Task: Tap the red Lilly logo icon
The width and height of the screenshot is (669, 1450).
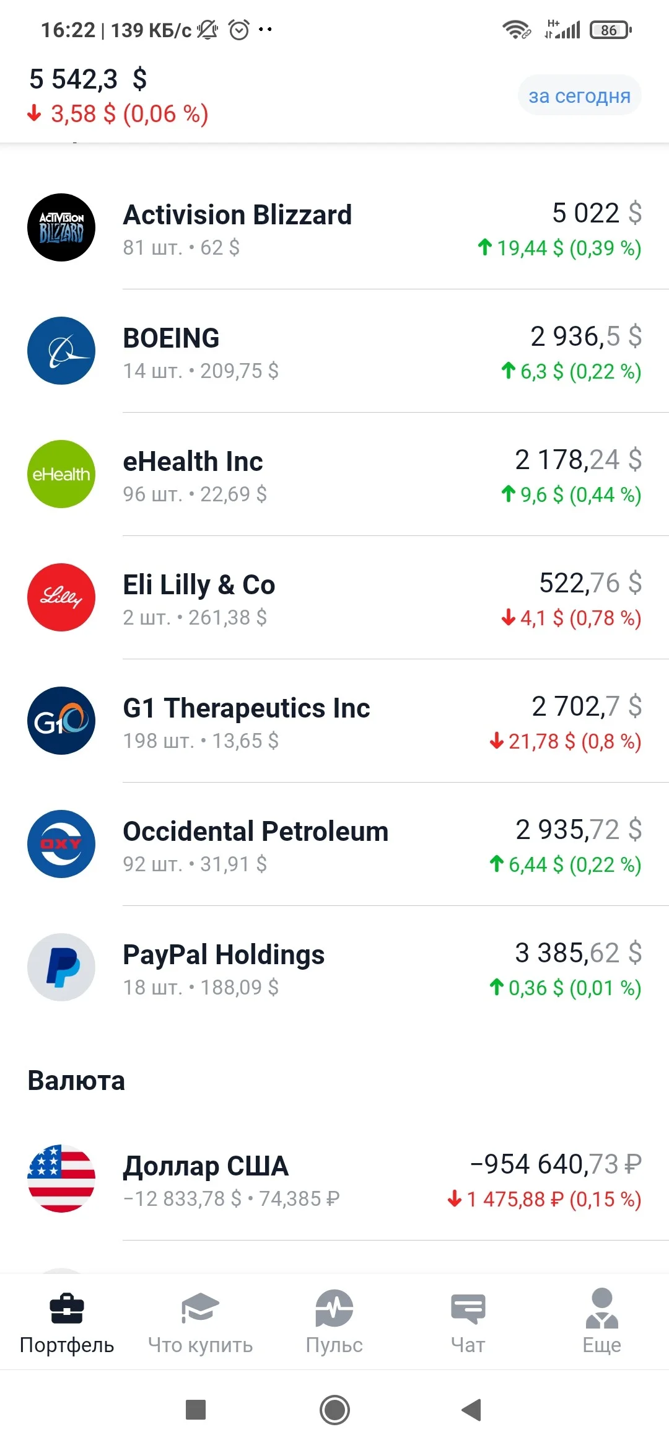Action: pos(61,597)
